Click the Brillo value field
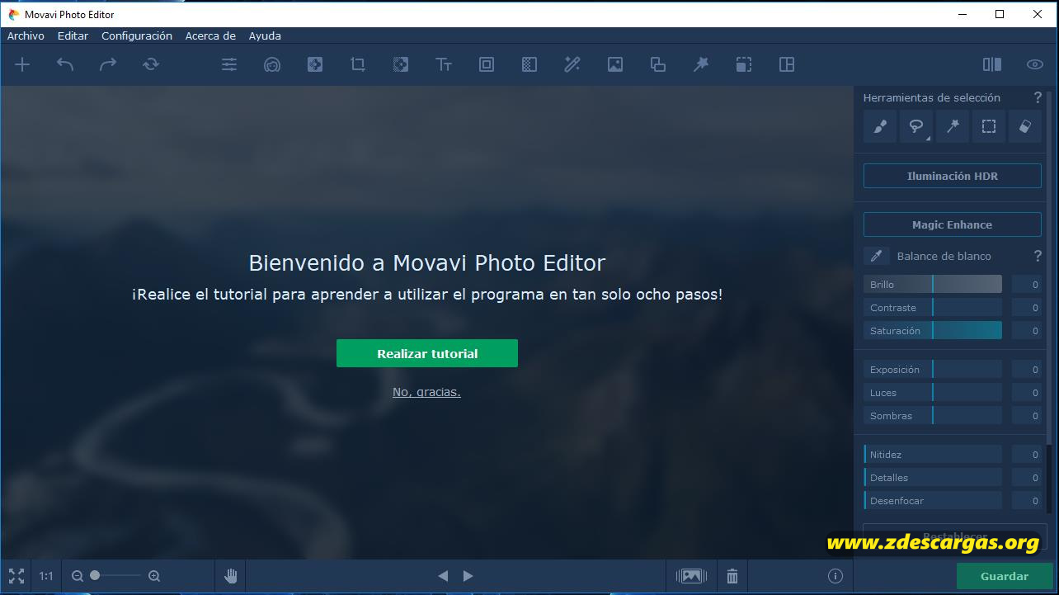Image resolution: width=1059 pixels, height=595 pixels. pyautogui.click(x=1027, y=285)
